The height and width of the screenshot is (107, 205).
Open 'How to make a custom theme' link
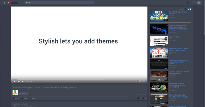[x=179, y=62]
